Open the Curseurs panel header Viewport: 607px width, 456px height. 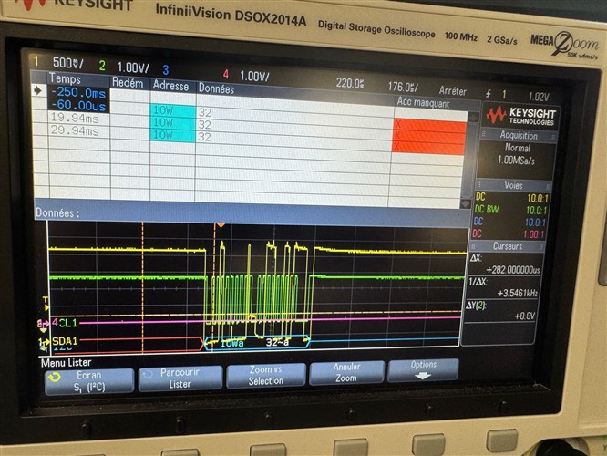pos(507,246)
